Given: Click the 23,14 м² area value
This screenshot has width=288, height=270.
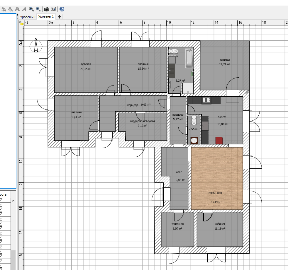Looking at the screenshot, I should [216, 202].
